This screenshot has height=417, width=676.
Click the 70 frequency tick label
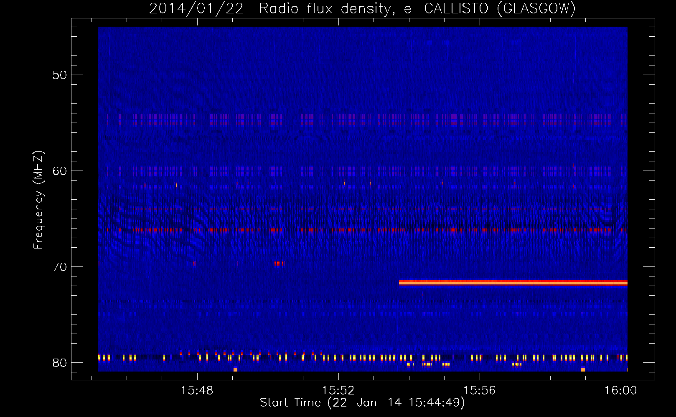(x=60, y=267)
